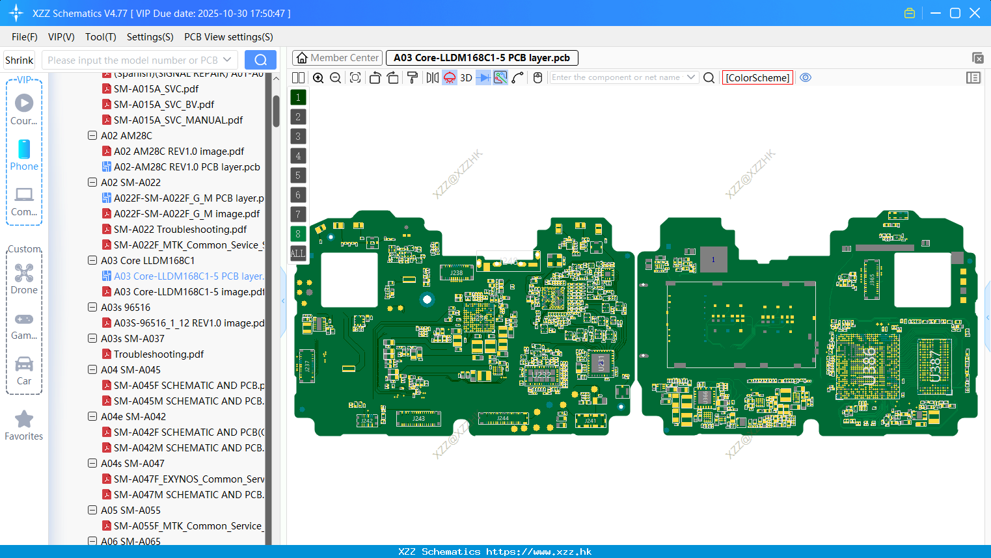Click the mirror flip board icon

point(433,77)
